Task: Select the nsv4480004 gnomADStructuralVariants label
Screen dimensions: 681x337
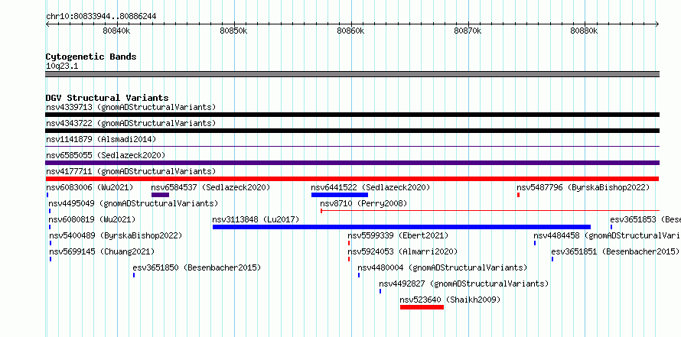Action: [x=442, y=267]
